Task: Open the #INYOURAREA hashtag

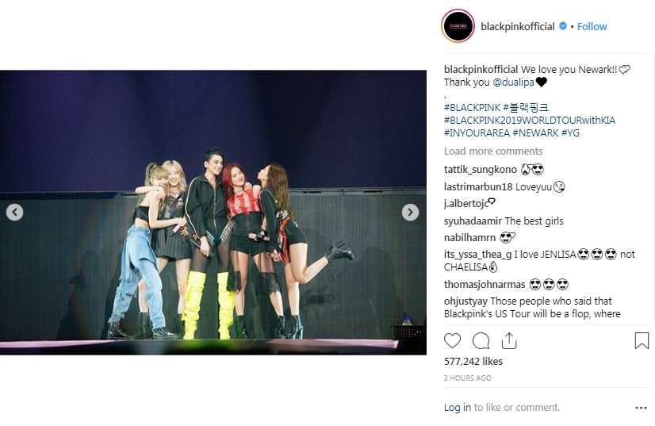Action: [477, 133]
